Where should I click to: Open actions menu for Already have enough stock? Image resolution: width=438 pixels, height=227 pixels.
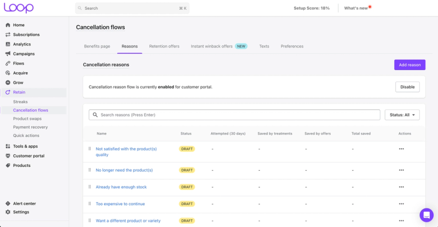click(401, 187)
